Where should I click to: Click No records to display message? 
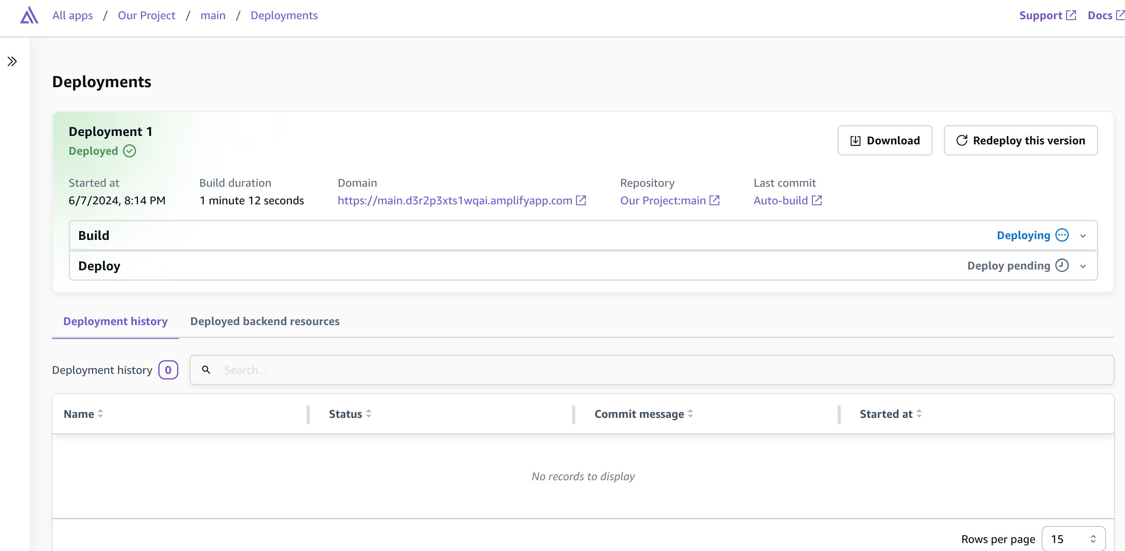[583, 476]
